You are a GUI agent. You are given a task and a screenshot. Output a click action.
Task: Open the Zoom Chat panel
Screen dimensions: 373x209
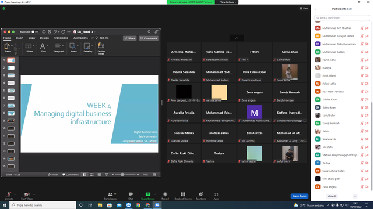point(131,196)
